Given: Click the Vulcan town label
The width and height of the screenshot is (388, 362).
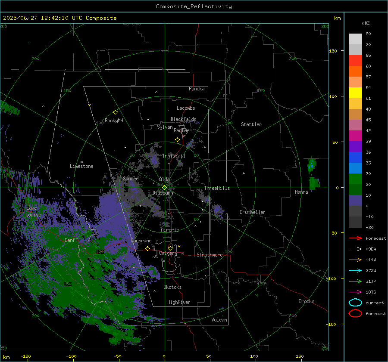Looking at the screenshot, I should point(219,320).
